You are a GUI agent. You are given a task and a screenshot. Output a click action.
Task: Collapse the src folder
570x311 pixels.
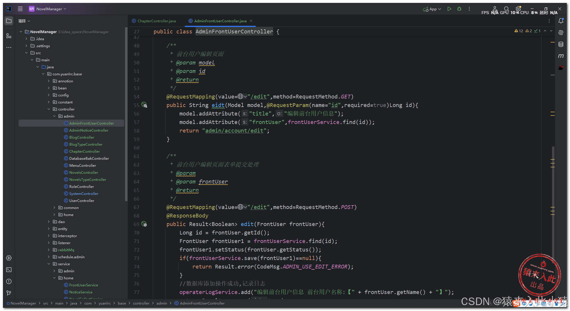click(26, 53)
